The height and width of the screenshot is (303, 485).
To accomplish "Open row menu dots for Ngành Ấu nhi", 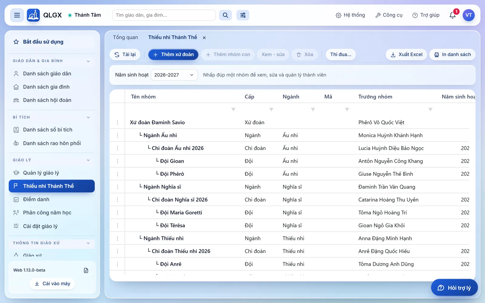I will tap(118, 135).
